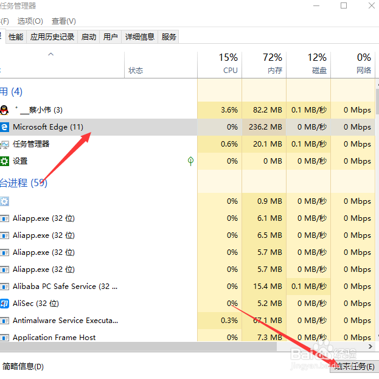Click the 5.2 MB memory value

pyautogui.click(x=269, y=304)
